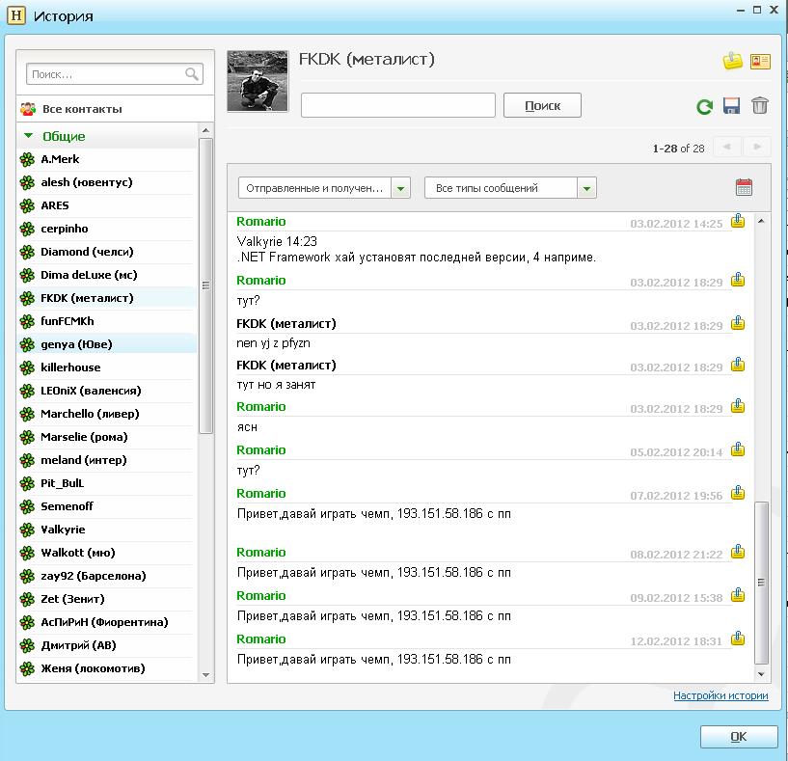This screenshot has height=761, width=788.
Task: Click the note icon of the 12.02.2012 18:31 message
Action: coord(738,639)
